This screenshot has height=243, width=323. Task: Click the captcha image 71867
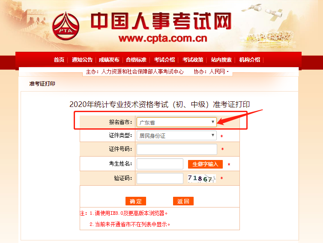[x=202, y=178]
